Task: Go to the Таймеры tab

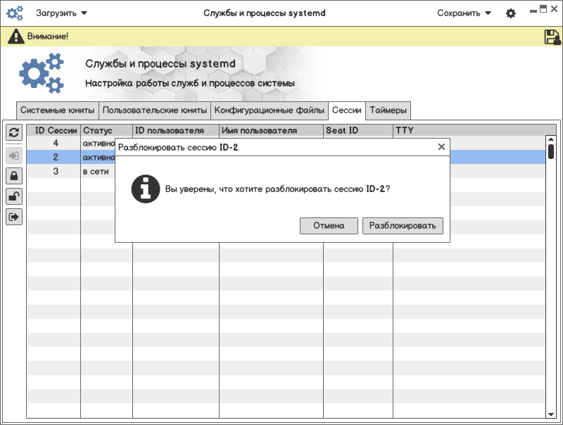Action: pos(388,110)
